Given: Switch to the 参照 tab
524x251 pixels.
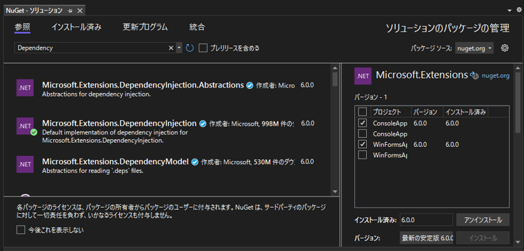Looking at the screenshot, I should (x=22, y=27).
